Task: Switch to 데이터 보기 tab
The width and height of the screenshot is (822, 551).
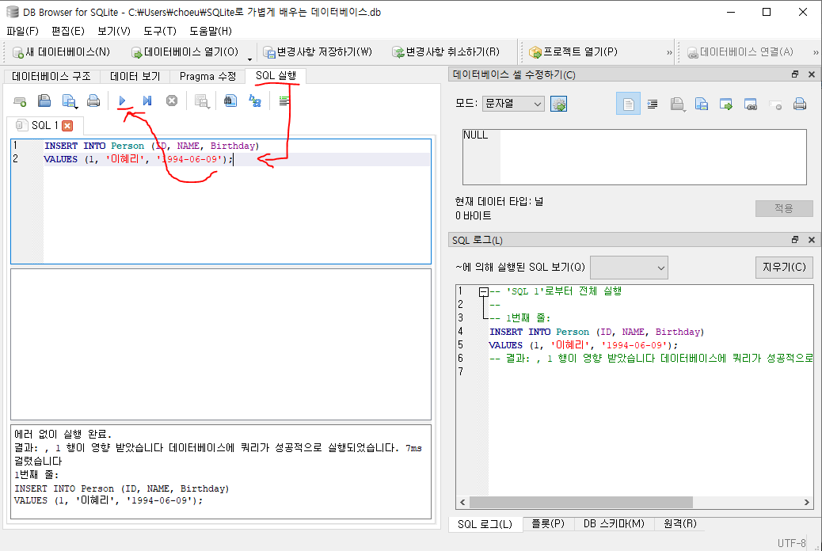Action: click(x=135, y=77)
